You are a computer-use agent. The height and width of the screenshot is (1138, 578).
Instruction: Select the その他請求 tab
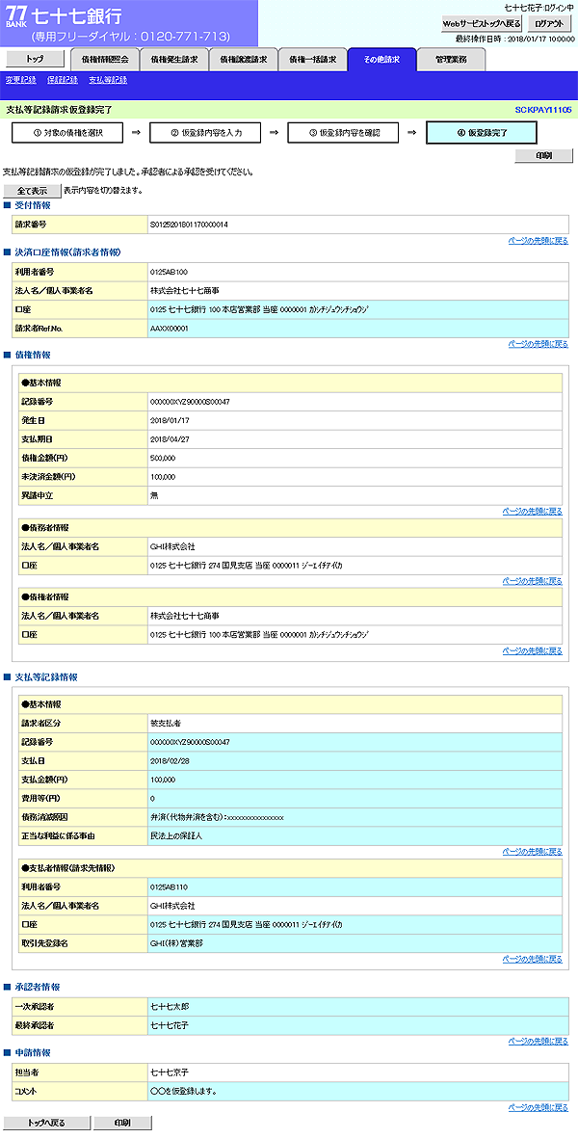(x=382, y=60)
